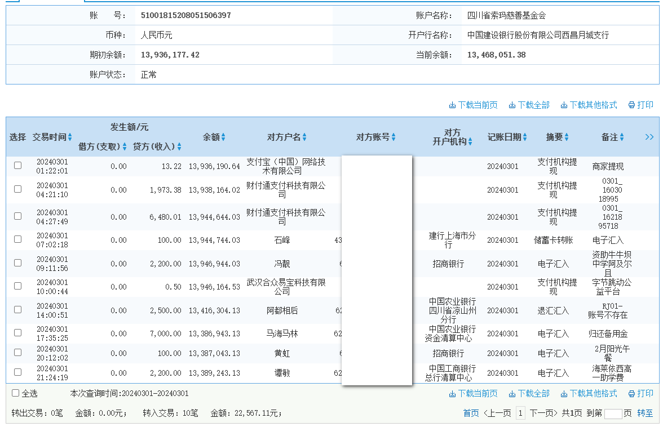Select the 01:22:01 支付宝 transaction checkbox
The height and width of the screenshot is (427, 663).
18,165
